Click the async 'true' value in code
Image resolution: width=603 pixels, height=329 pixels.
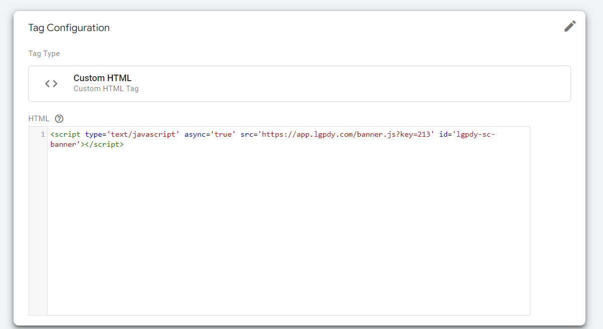coord(223,135)
